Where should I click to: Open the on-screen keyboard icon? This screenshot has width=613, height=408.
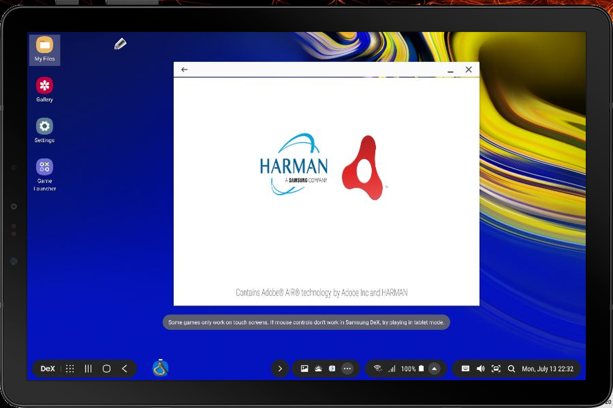465,368
